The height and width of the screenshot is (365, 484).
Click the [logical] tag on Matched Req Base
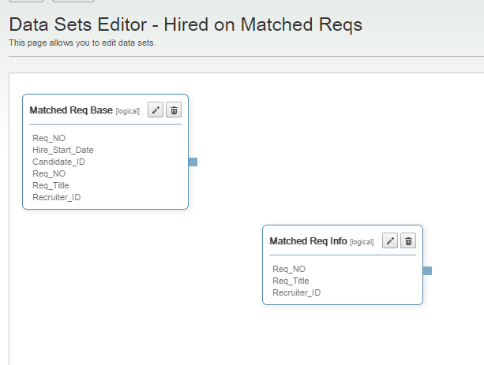coord(127,111)
